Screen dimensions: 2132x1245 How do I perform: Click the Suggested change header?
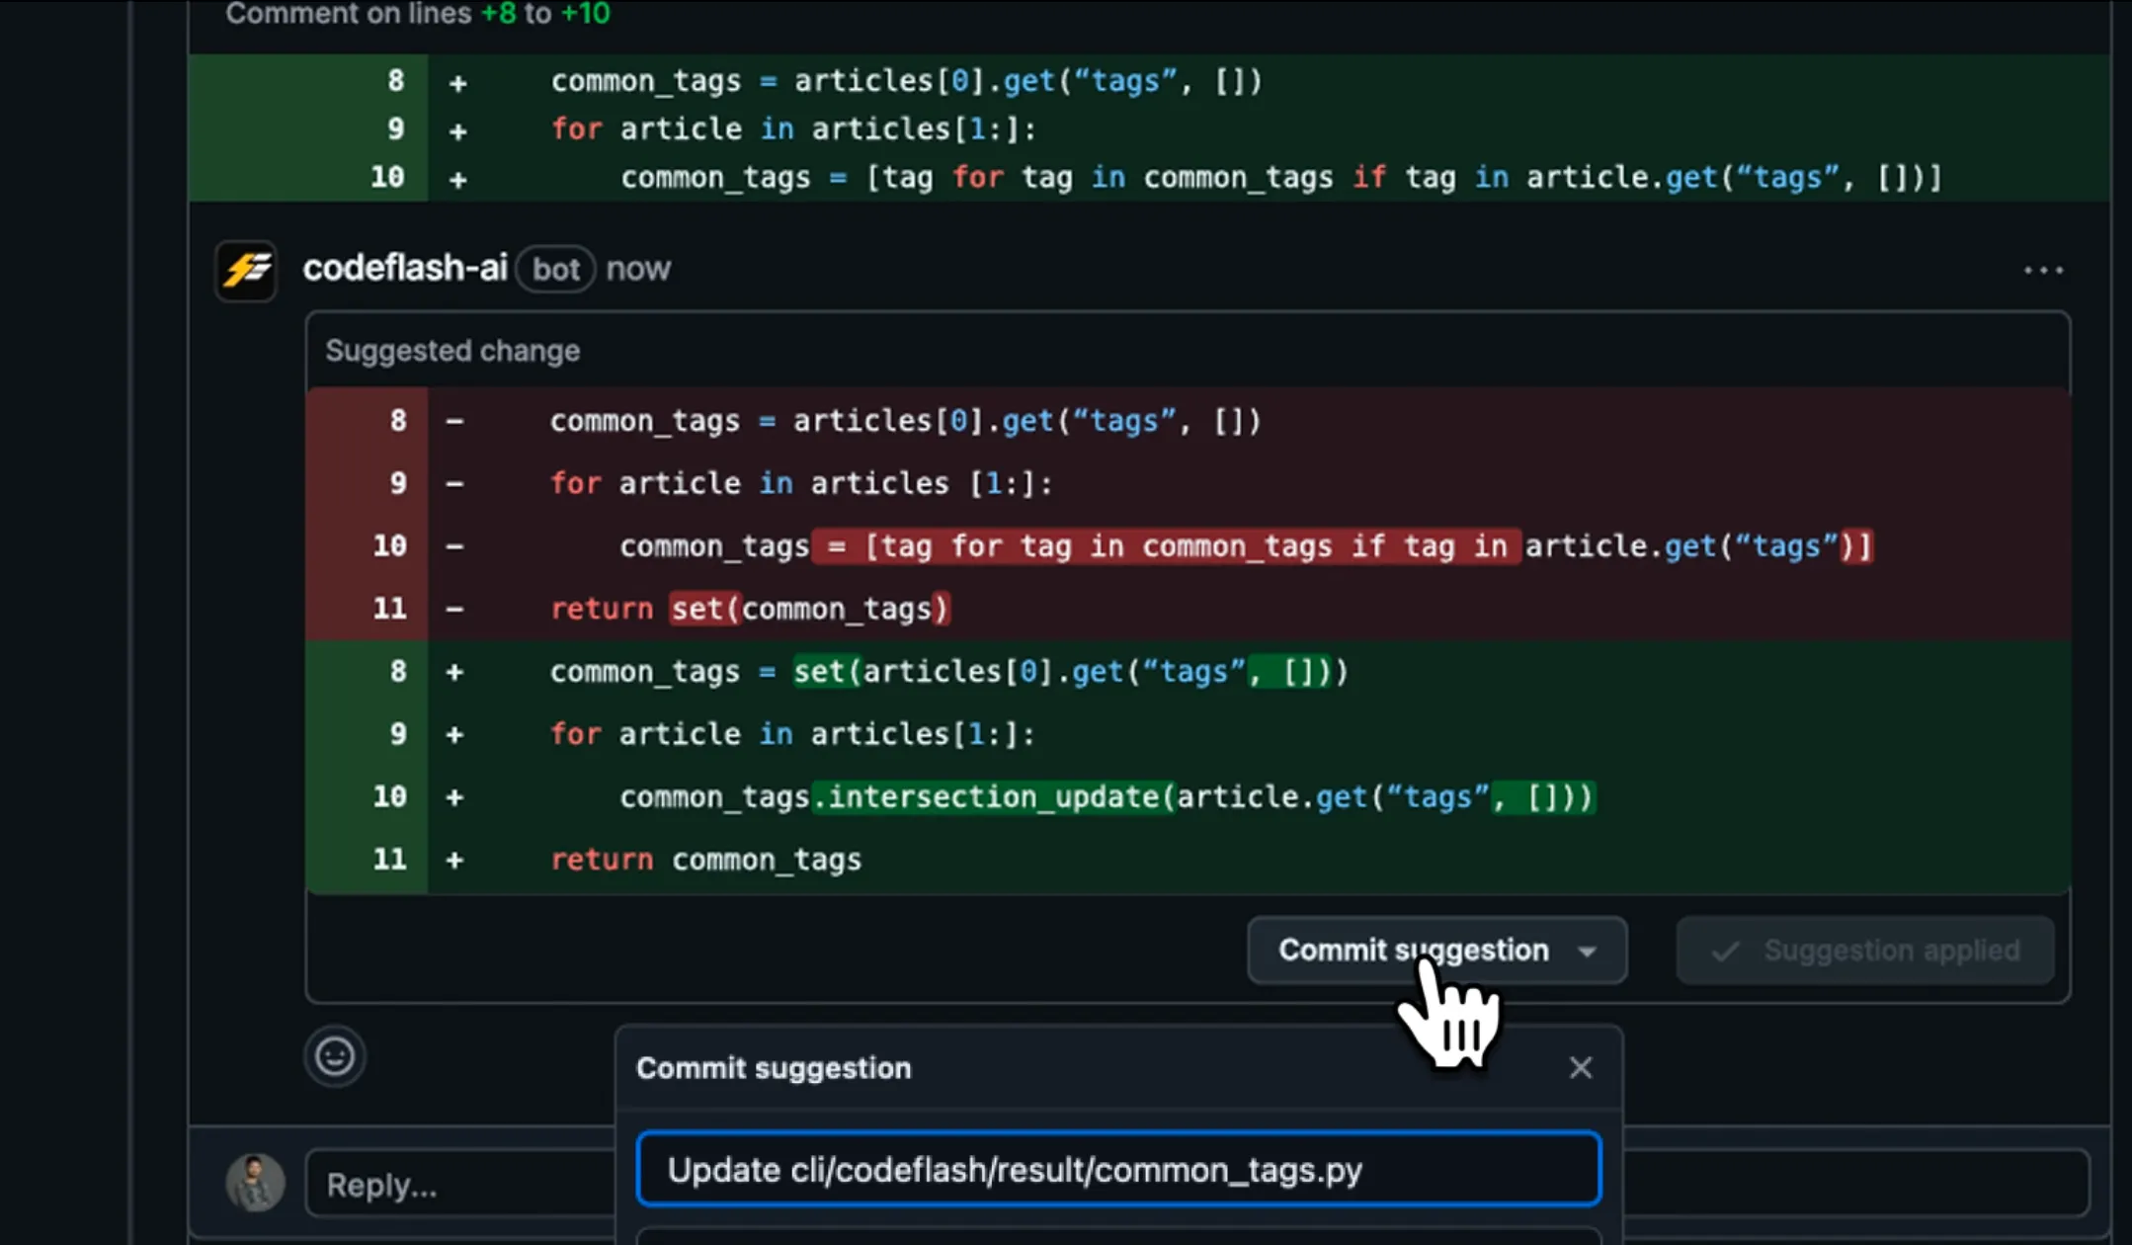tap(452, 351)
